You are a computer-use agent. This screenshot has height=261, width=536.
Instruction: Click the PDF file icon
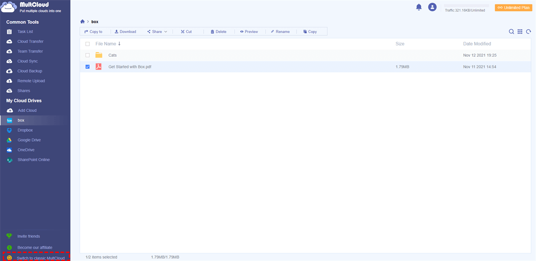coord(99,67)
